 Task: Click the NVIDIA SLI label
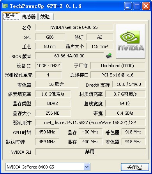coord(21,152)
